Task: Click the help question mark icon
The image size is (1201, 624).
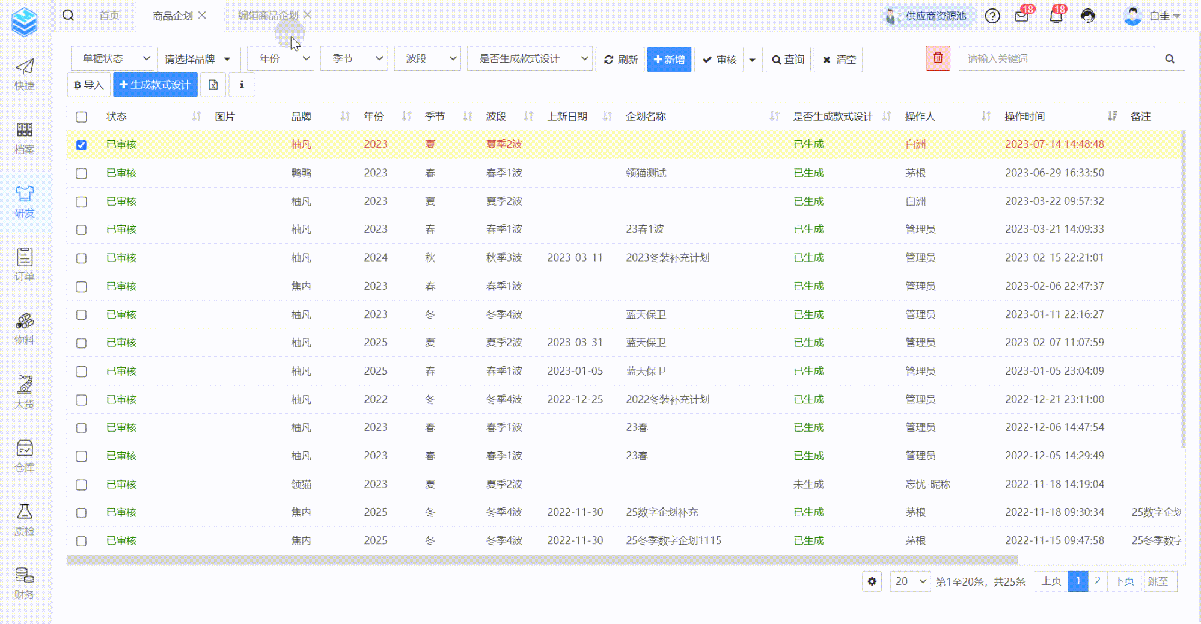Action: point(992,16)
